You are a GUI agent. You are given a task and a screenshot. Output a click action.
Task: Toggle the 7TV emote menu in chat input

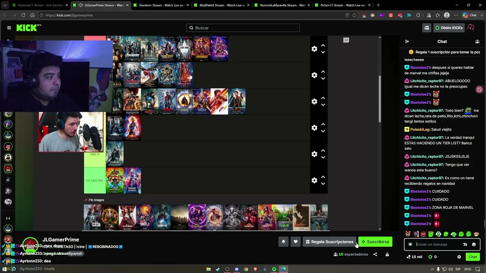click(465, 245)
